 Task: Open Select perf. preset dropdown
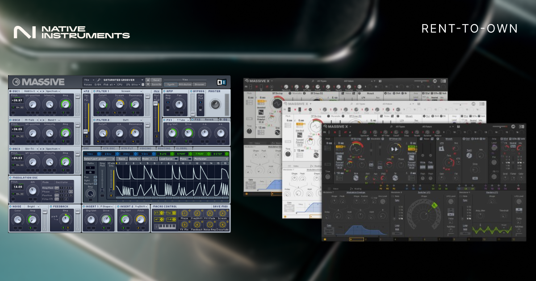point(99,159)
